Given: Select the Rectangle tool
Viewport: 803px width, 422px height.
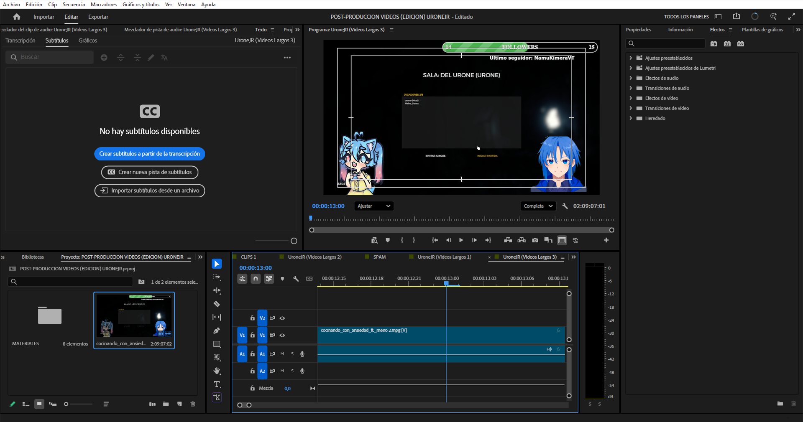Looking at the screenshot, I should coord(217,344).
